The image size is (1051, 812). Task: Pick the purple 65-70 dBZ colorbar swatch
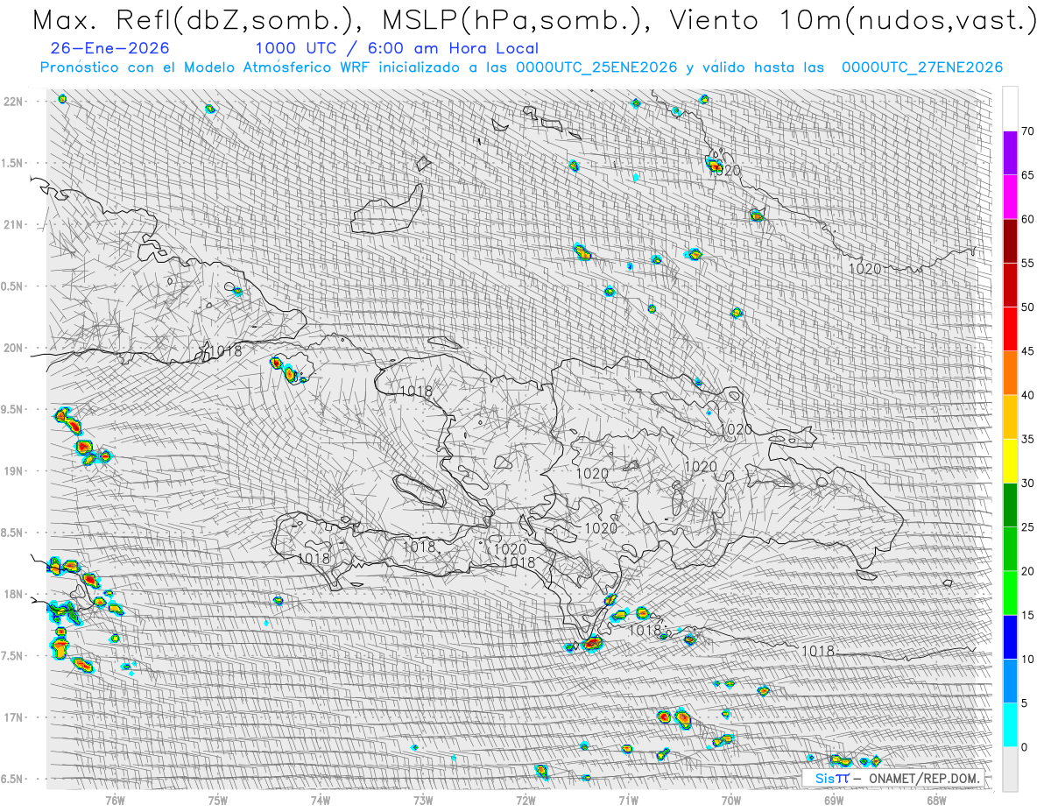[x=1010, y=153]
